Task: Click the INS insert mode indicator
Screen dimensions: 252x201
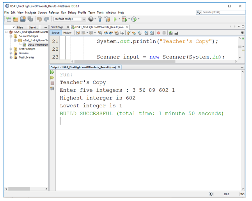Action: (242, 194)
